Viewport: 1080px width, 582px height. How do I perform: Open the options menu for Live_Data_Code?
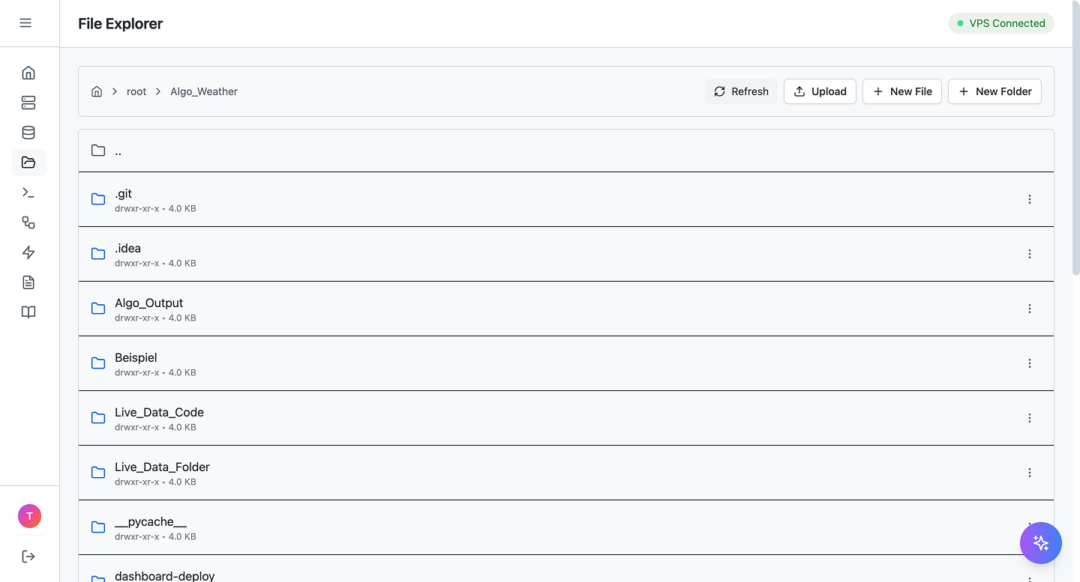pyautogui.click(x=1030, y=418)
